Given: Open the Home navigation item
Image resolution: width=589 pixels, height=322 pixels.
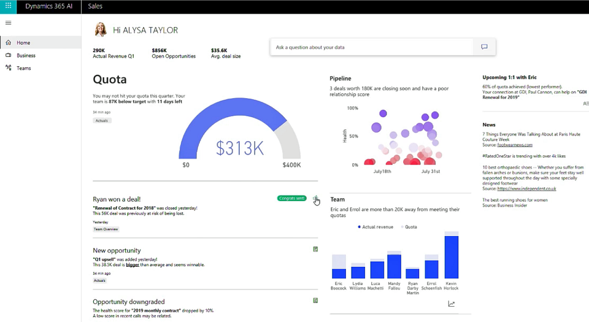Looking at the screenshot, I should 40,42.
